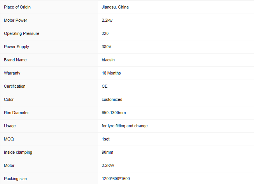Viewport: 254px width, 184px height.
Task: Click the tyre fitting and change usage text
Action: click(x=124, y=126)
